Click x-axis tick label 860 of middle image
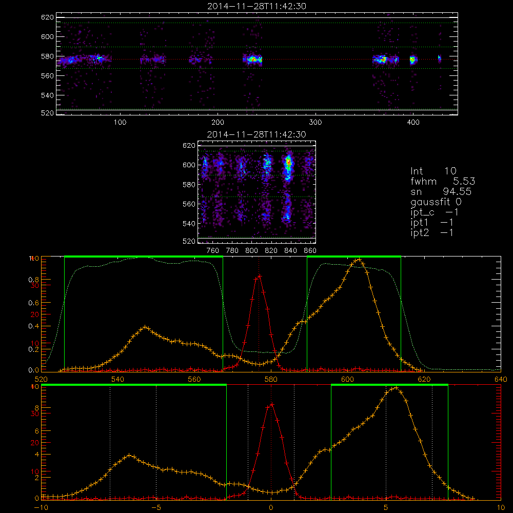This screenshot has width=513, height=513. pyautogui.click(x=310, y=251)
